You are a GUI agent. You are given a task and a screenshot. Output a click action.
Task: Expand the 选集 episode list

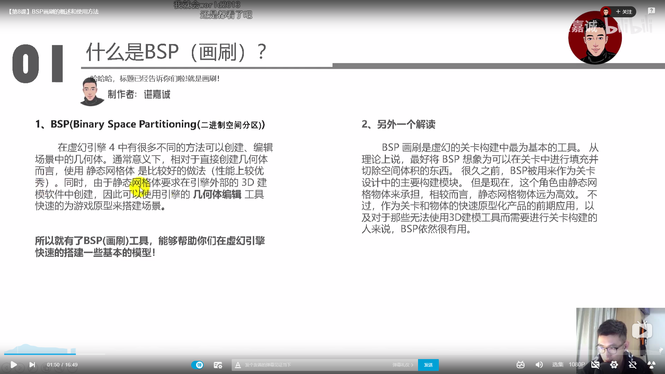[x=558, y=364]
